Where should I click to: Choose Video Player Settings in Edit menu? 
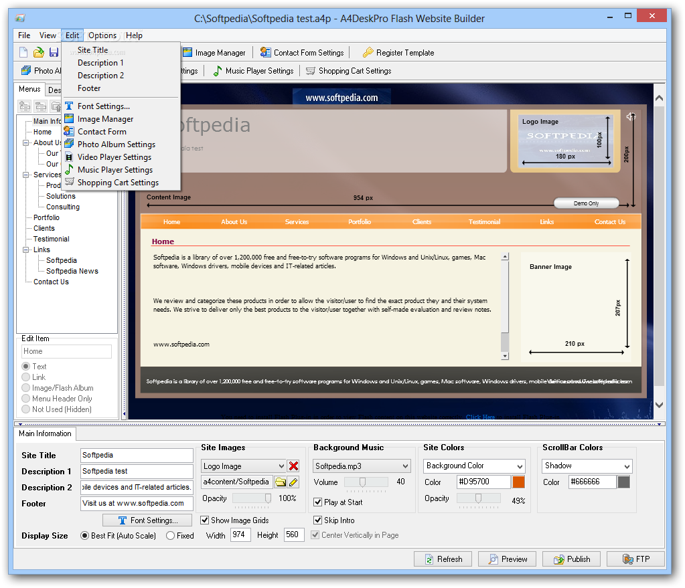click(x=121, y=157)
